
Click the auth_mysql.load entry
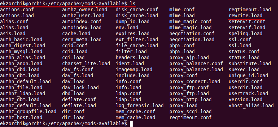[x=21, y=52]
